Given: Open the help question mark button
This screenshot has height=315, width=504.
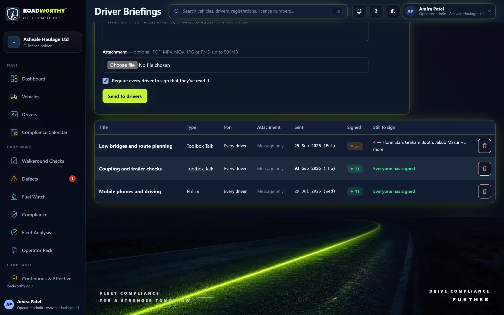Looking at the screenshot, I should pos(376,11).
